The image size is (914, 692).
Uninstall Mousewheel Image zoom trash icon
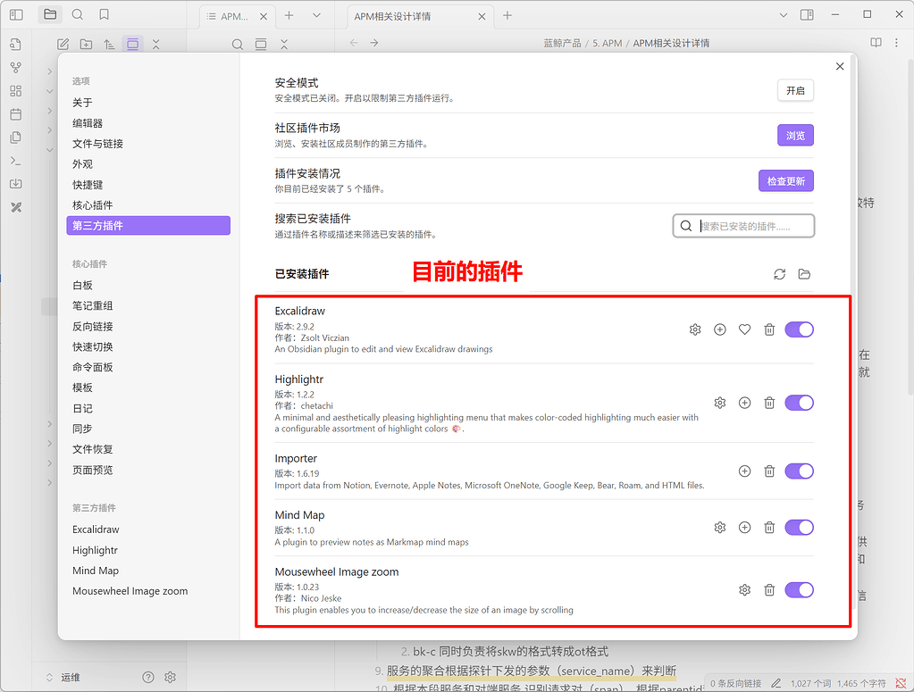click(769, 590)
